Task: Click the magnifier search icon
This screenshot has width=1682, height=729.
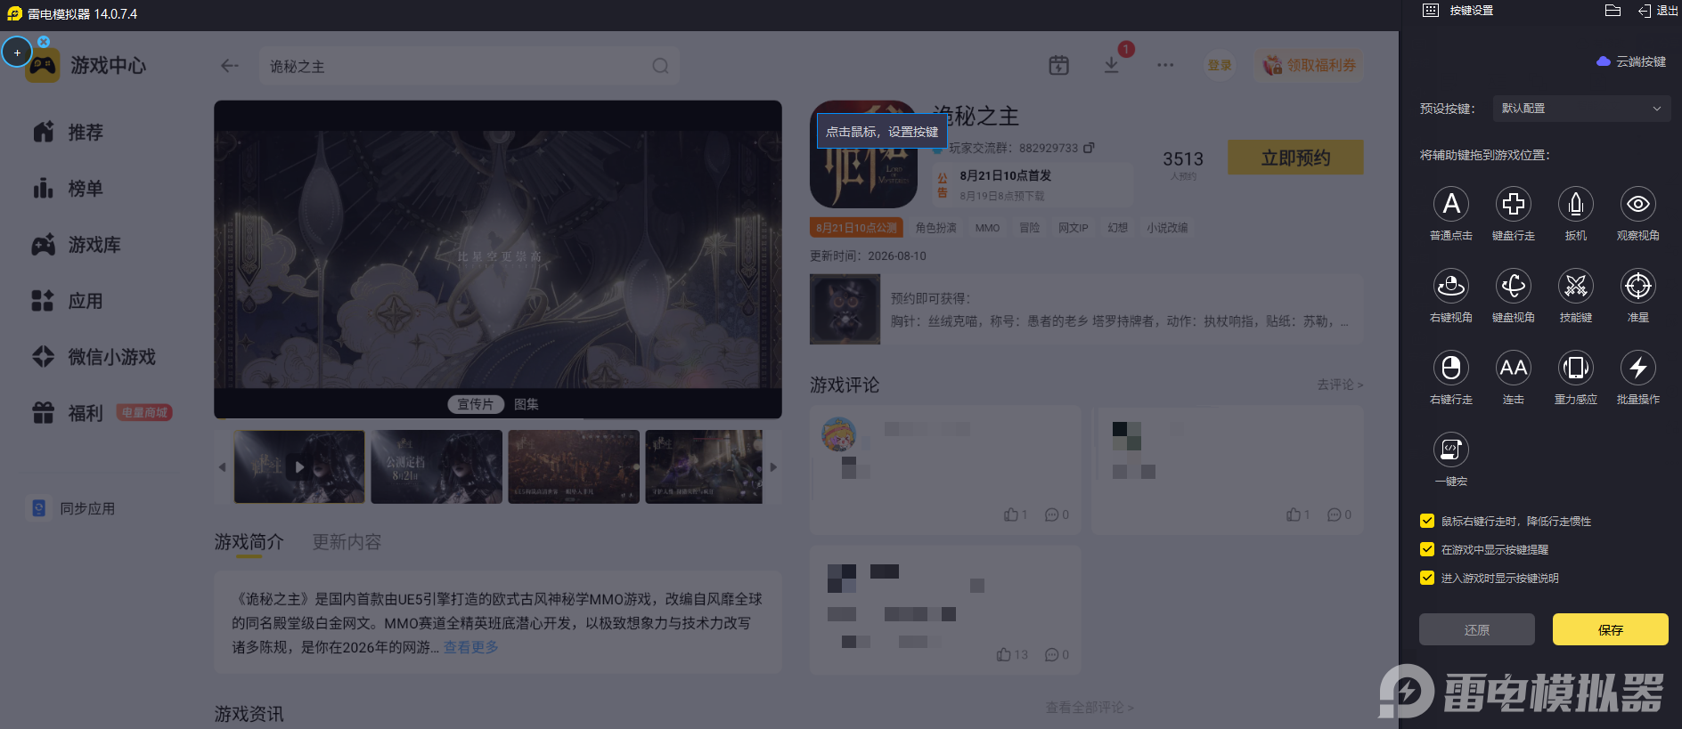Action: (x=660, y=66)
